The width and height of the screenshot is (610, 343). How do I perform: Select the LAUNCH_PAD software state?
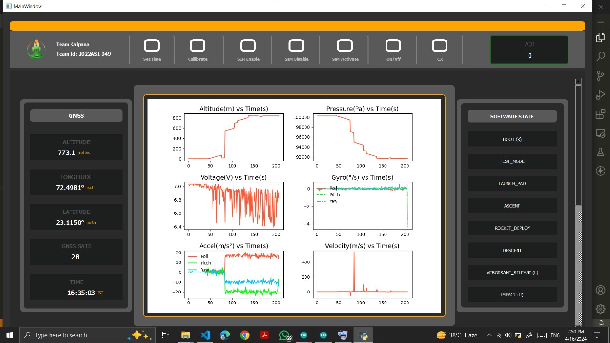pyautogui.click(x=512, y=183)
